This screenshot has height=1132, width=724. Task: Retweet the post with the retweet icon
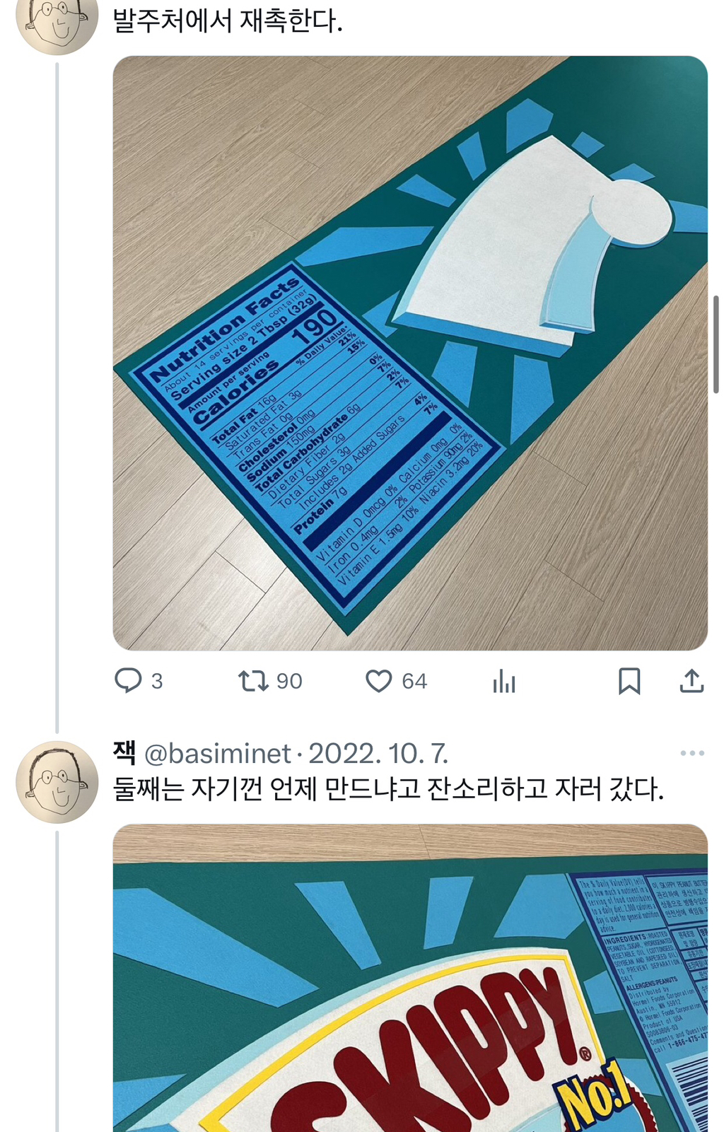pos(252,681)
